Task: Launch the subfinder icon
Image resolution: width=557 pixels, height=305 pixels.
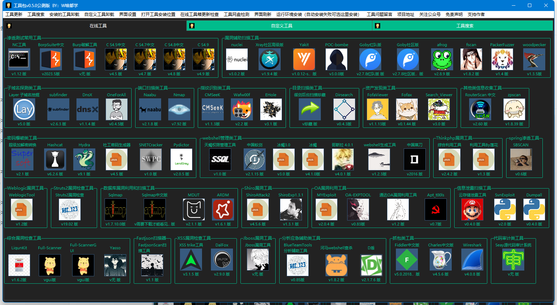Action: (x=58, y=109)
